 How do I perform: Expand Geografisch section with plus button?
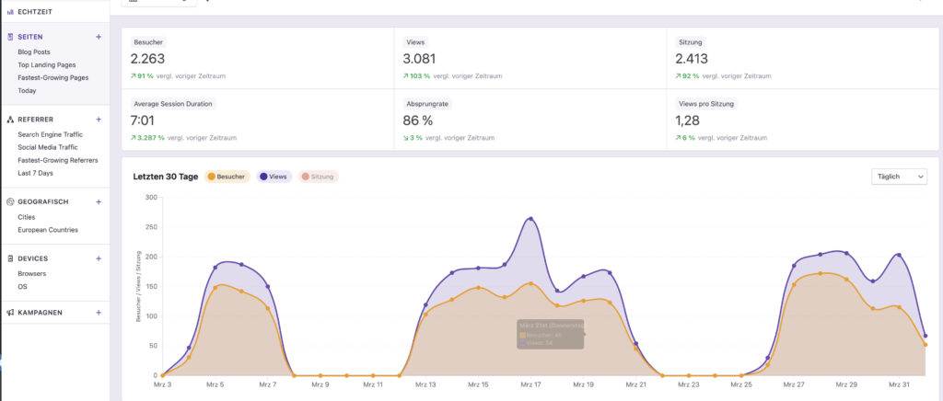pyautogui.click(x=99, y=201)
